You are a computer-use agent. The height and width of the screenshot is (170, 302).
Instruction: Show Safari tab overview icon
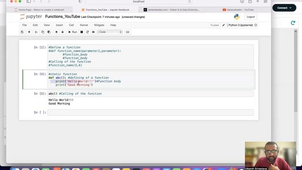265,1
